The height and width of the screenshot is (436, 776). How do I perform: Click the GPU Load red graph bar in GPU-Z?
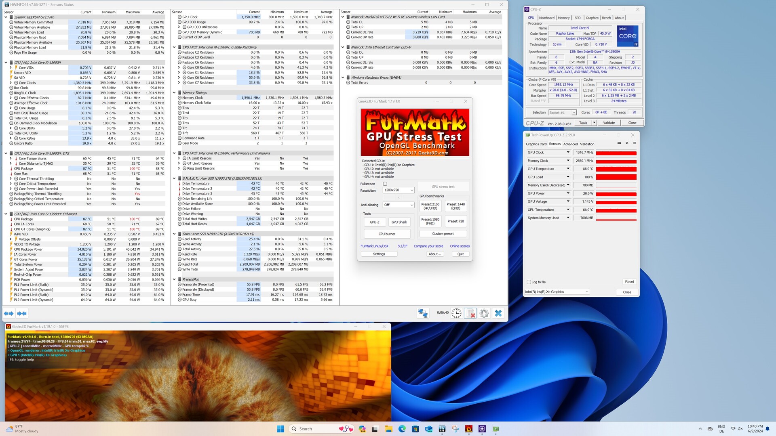tap(616, 177)
